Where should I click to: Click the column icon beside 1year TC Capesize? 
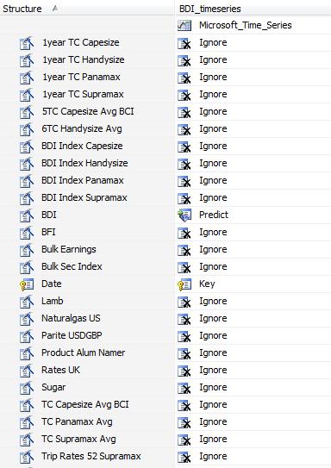tap(27, 43)
